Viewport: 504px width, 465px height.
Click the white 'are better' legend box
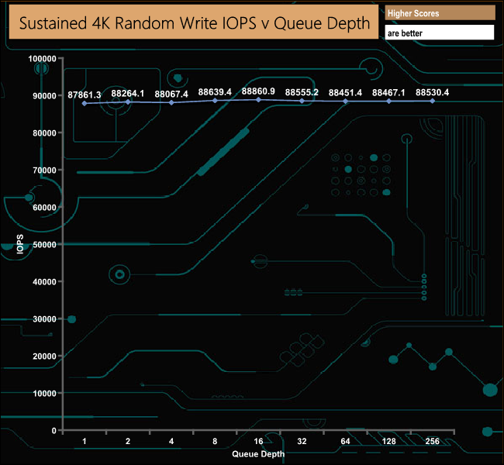pos(439,33)
